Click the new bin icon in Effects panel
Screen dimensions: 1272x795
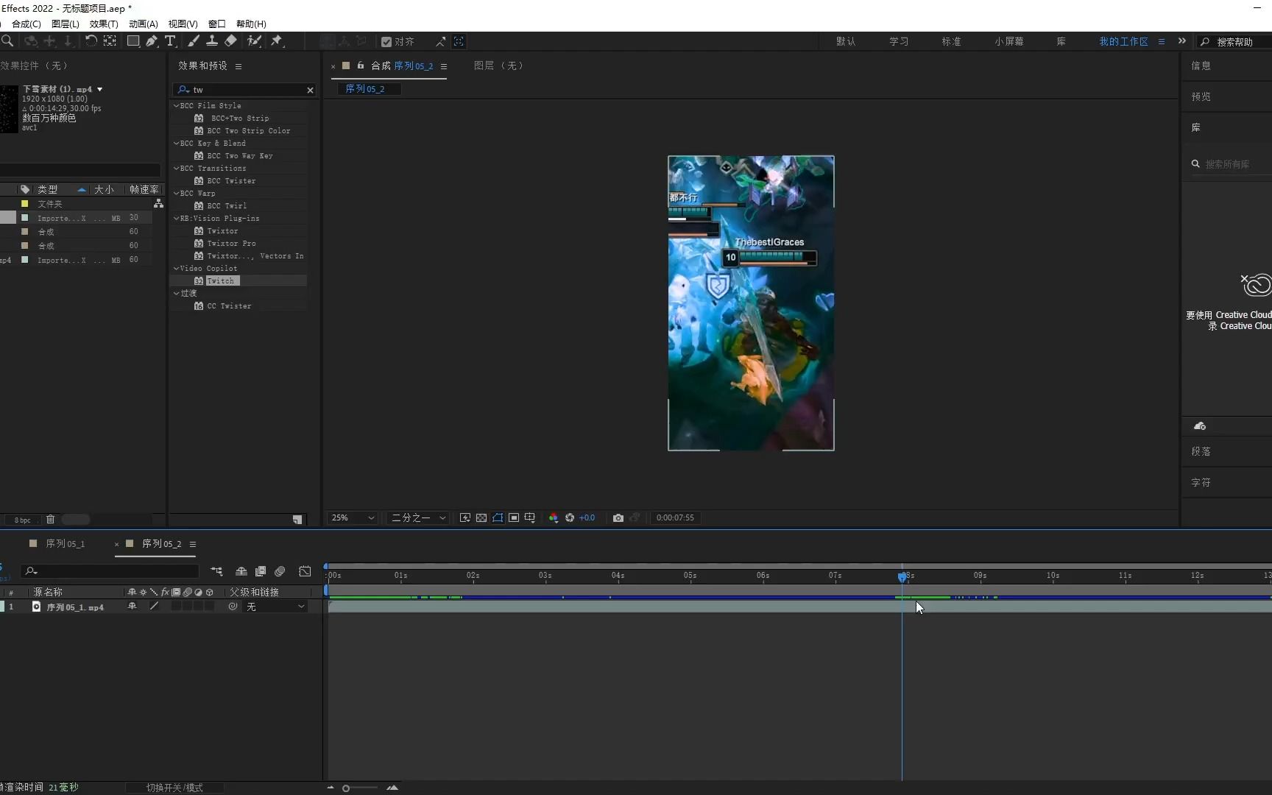coord(297,520)
